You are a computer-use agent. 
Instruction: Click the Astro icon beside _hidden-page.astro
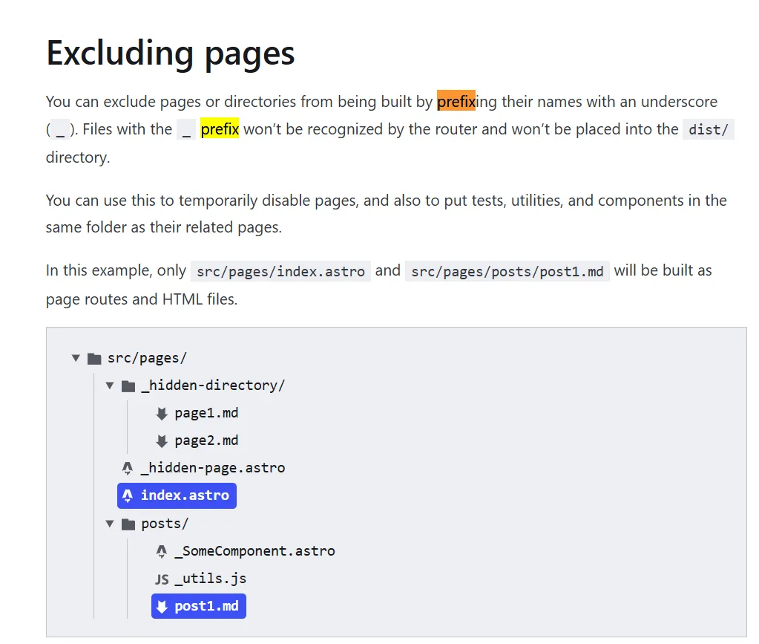tap(128, 468)
